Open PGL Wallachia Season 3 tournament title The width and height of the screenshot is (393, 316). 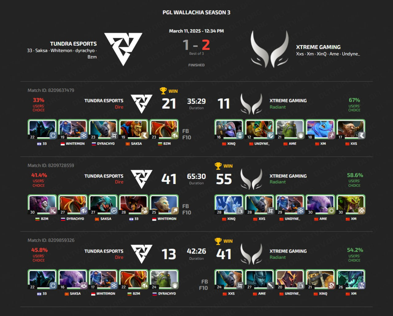click(196, 13)
